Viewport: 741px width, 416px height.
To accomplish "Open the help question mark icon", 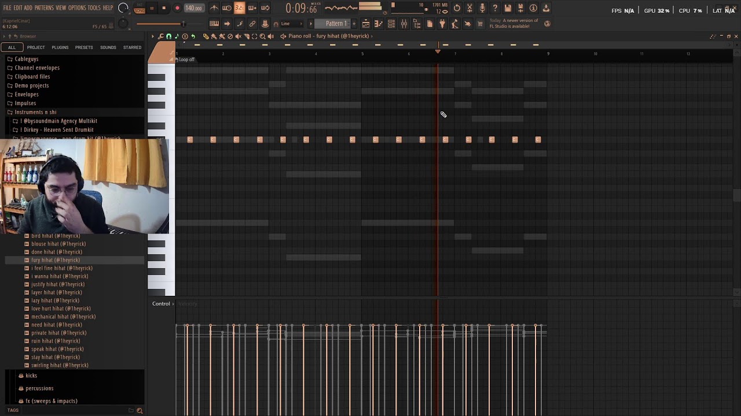I will point(495,8).
